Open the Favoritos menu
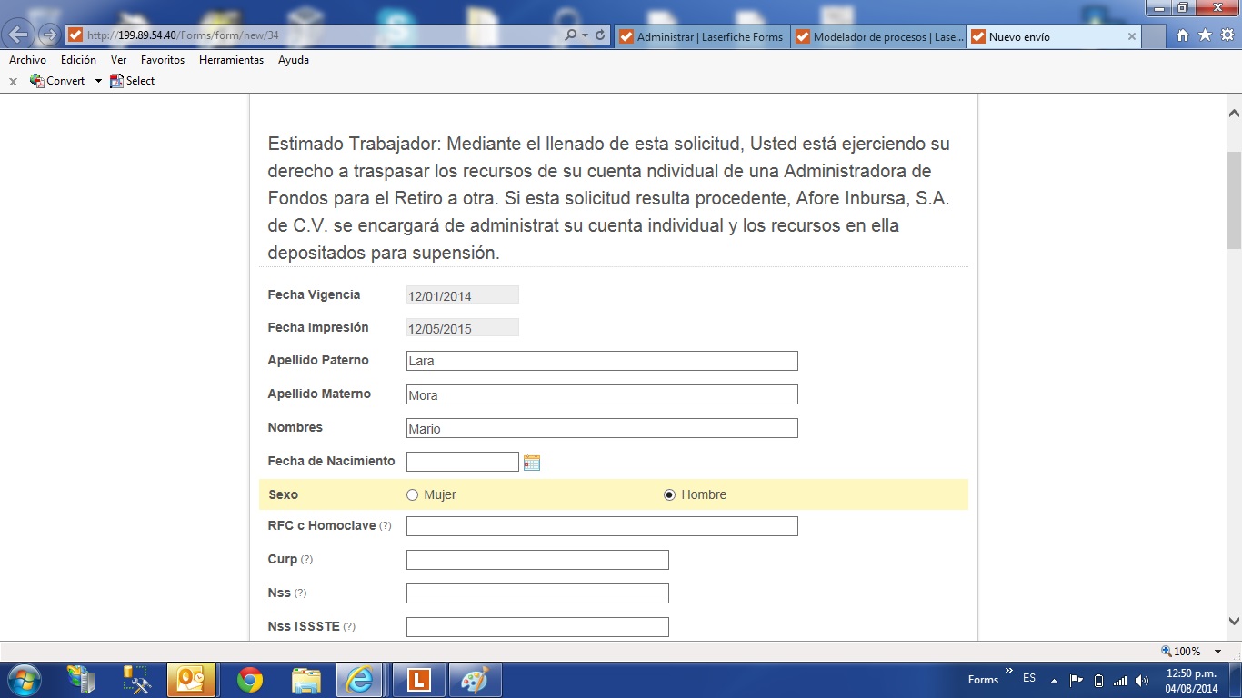The width and height of the screenshot is (1242, 698). click(163, 60)
